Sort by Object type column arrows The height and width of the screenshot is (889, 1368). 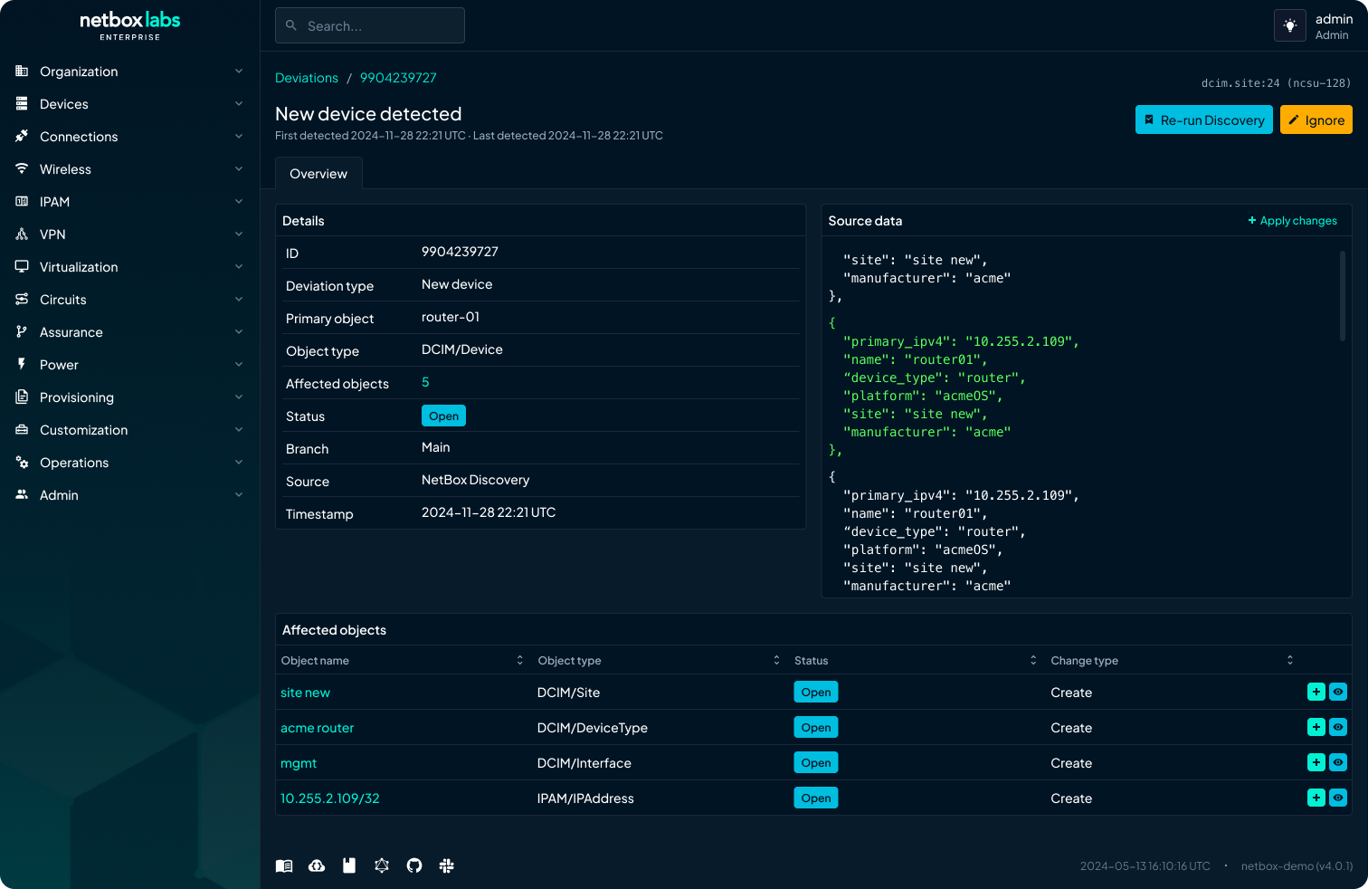(x=776, y=660)
